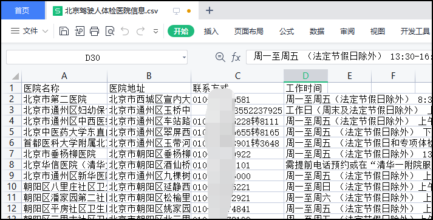Click the fx insert function icon
The image size is (433, 220).
pos(236,57)
